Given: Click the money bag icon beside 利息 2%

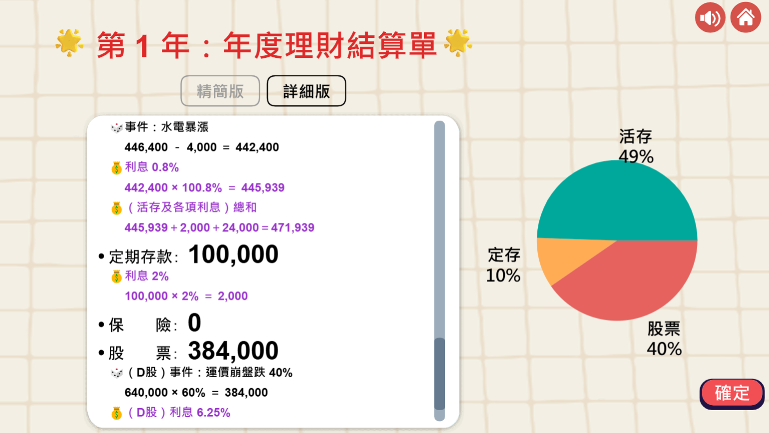Looking at the screenshot, I should 116,277.
